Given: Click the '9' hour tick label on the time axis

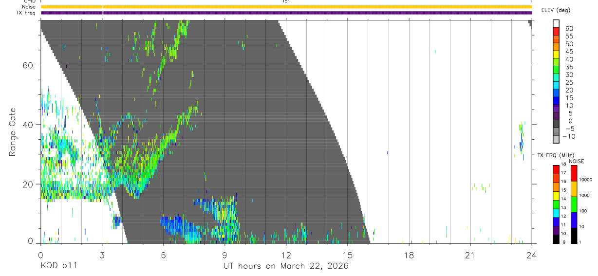Looking at the screenshot, I should click(224, 255).
